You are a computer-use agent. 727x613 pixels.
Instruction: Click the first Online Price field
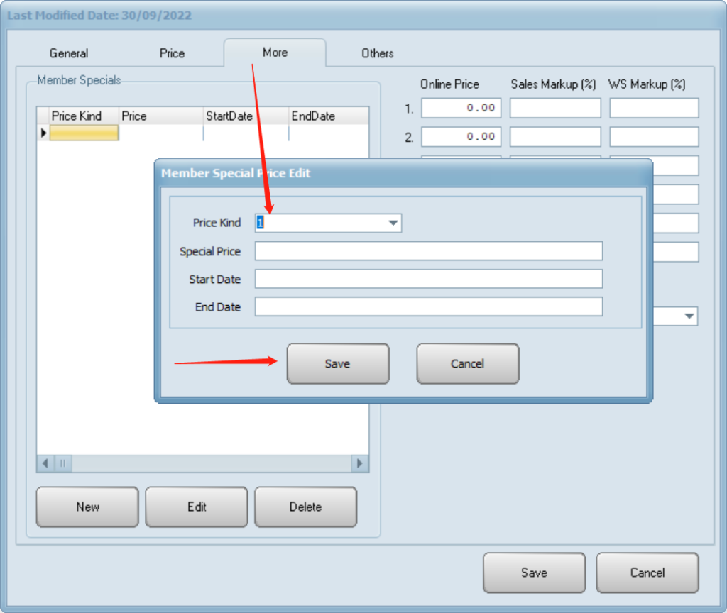(461, 108)
